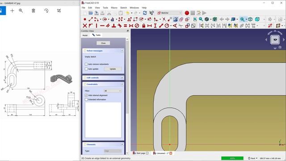Open the undo history dropdown arrow
The width and height of the screenshot is (286, 161).
(x=131, y=13)
